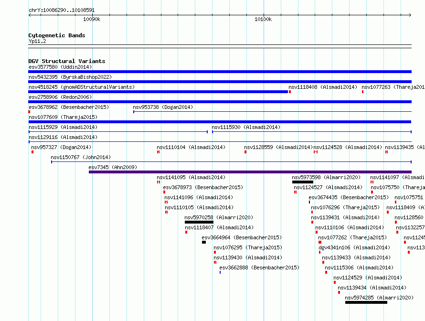Click red marker under nsv1075750

(372, 192)
